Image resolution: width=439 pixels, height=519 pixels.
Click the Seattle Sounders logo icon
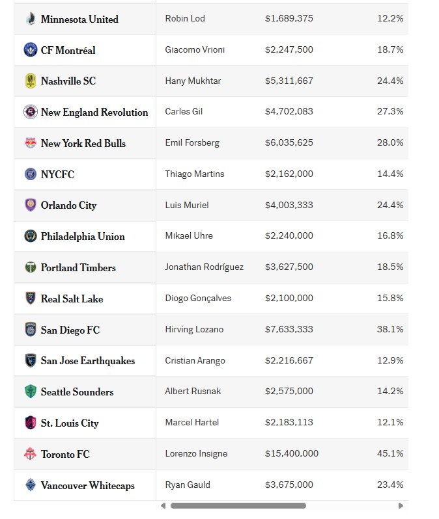pos(30,392)
